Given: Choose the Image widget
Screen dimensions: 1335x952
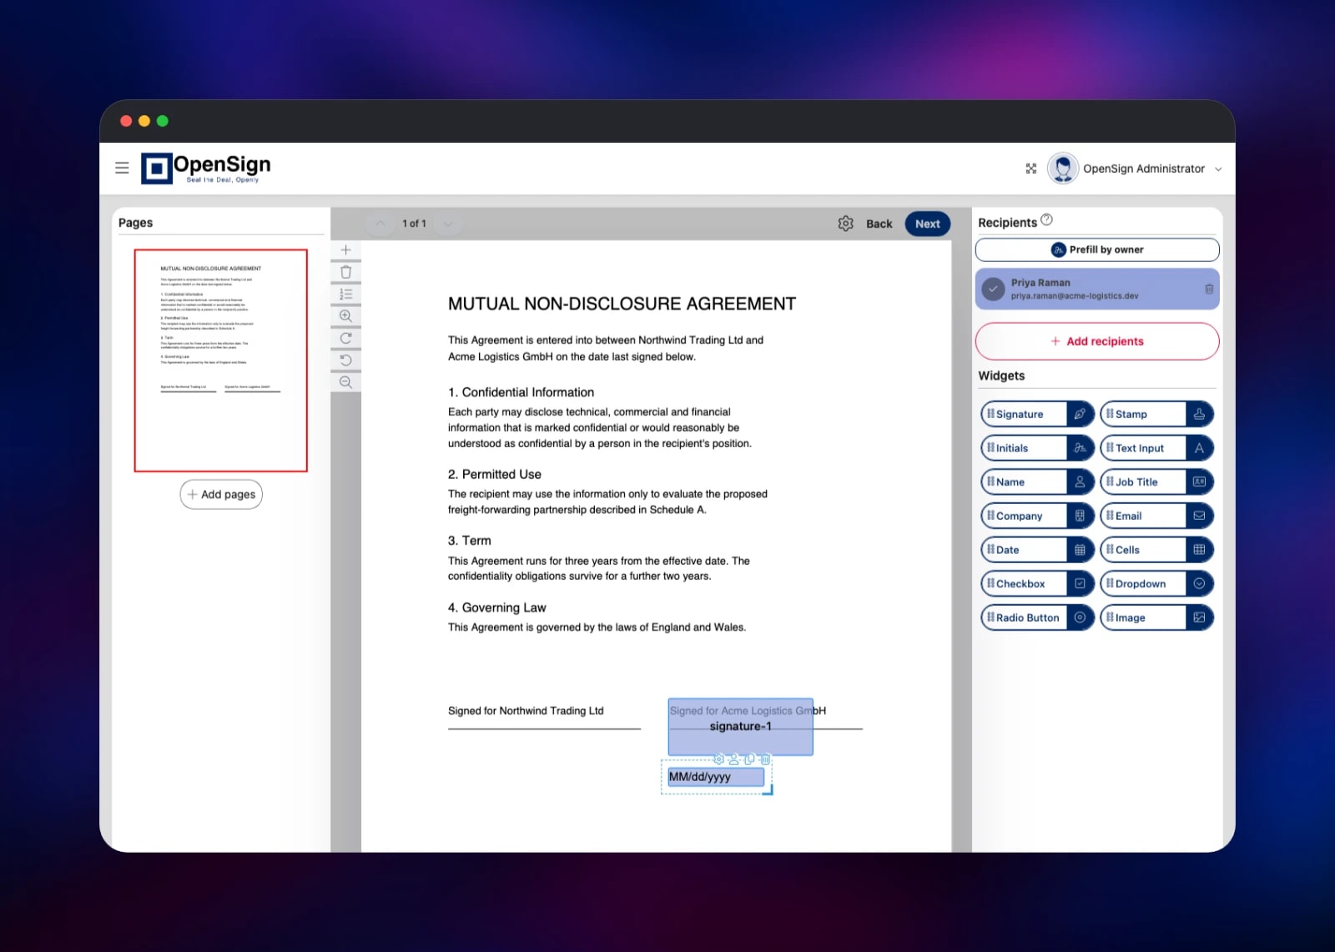Looking at the screenshot, I should tap(1156, 617).
